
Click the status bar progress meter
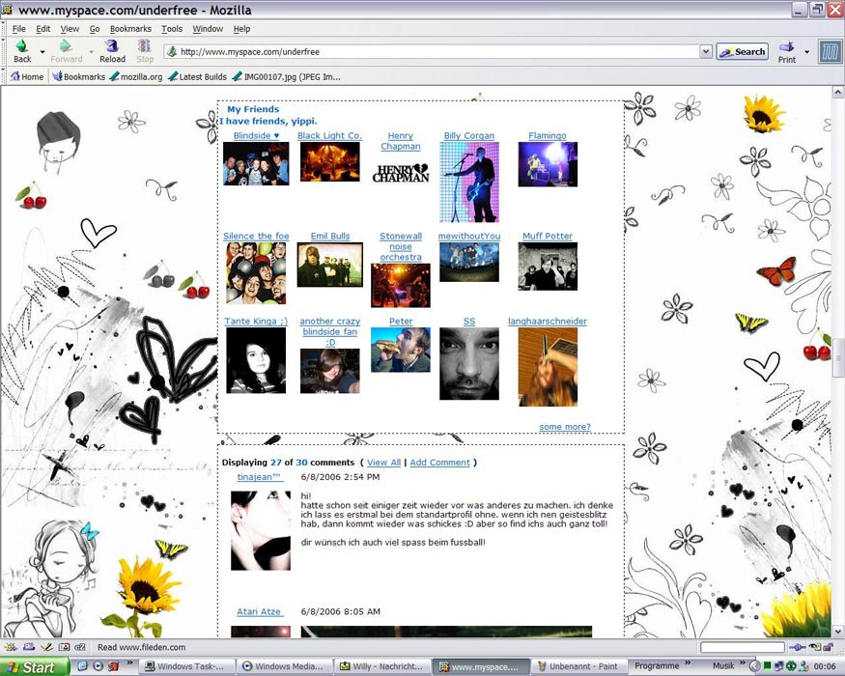click(x=742, y=647)
